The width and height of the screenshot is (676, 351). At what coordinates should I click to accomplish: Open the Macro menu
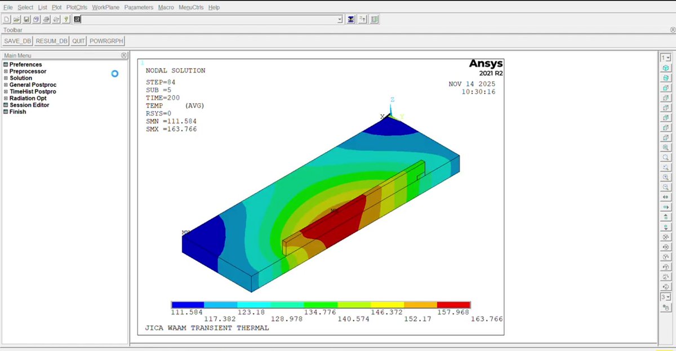click(x=166, y=7)
